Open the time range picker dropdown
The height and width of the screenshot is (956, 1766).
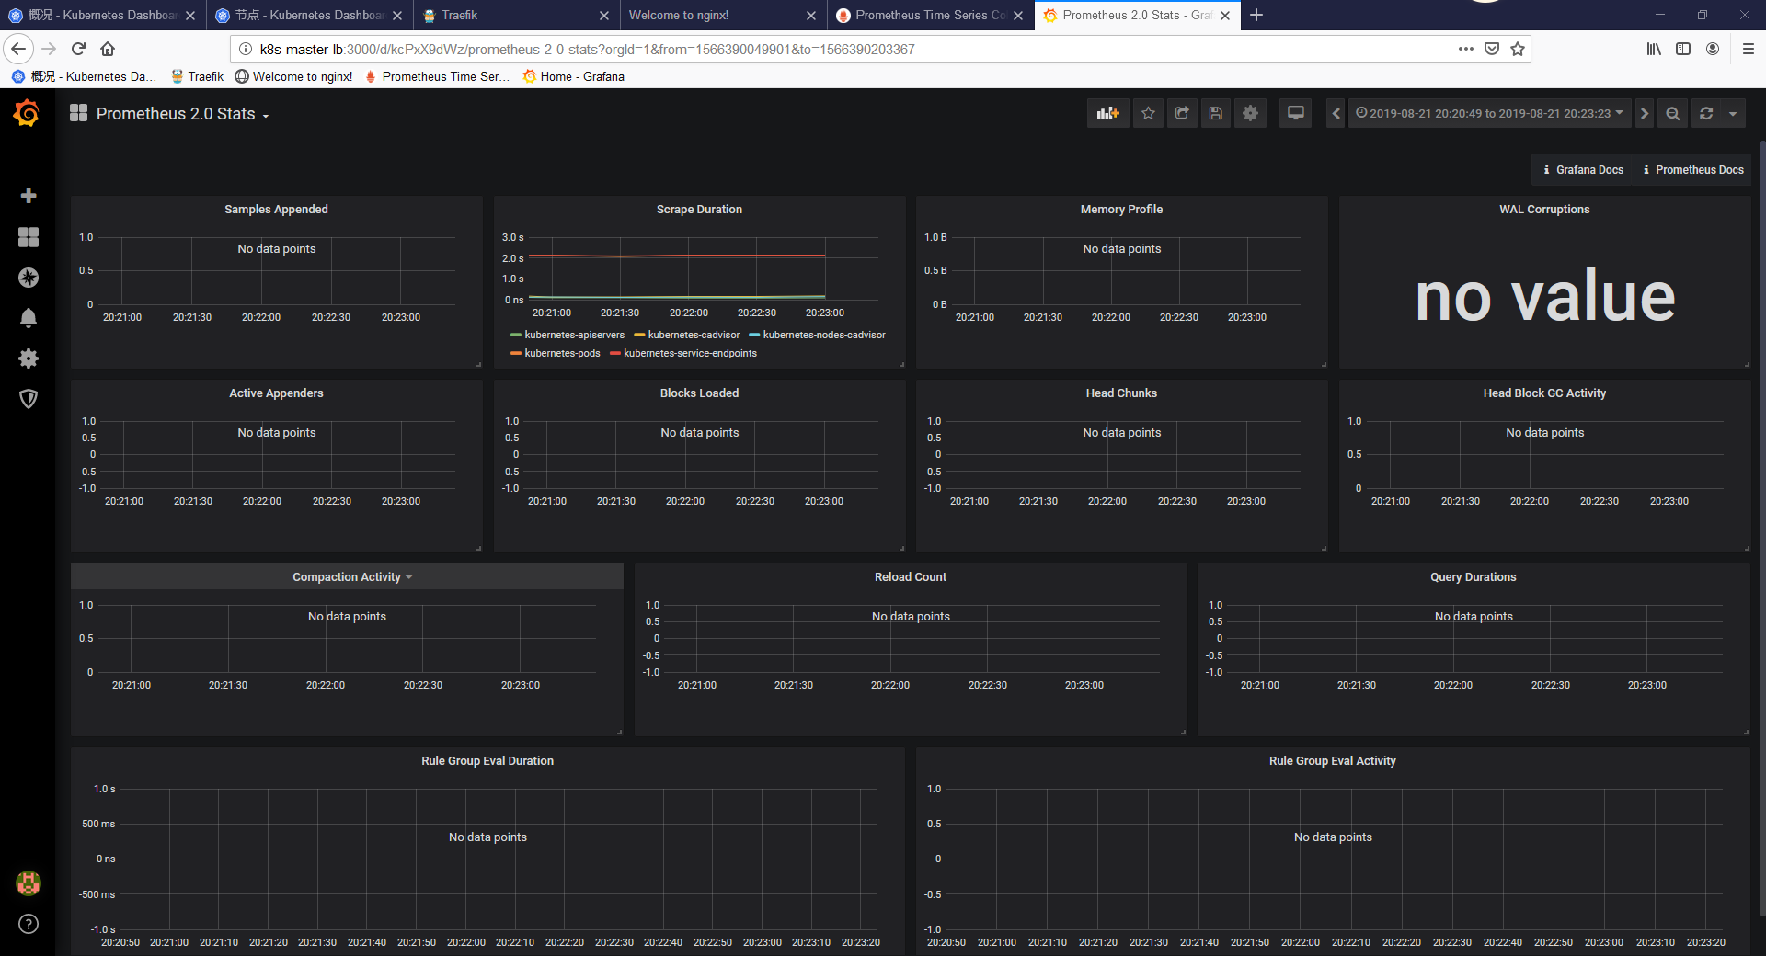pyautogui.click(x=1490, y=113)
